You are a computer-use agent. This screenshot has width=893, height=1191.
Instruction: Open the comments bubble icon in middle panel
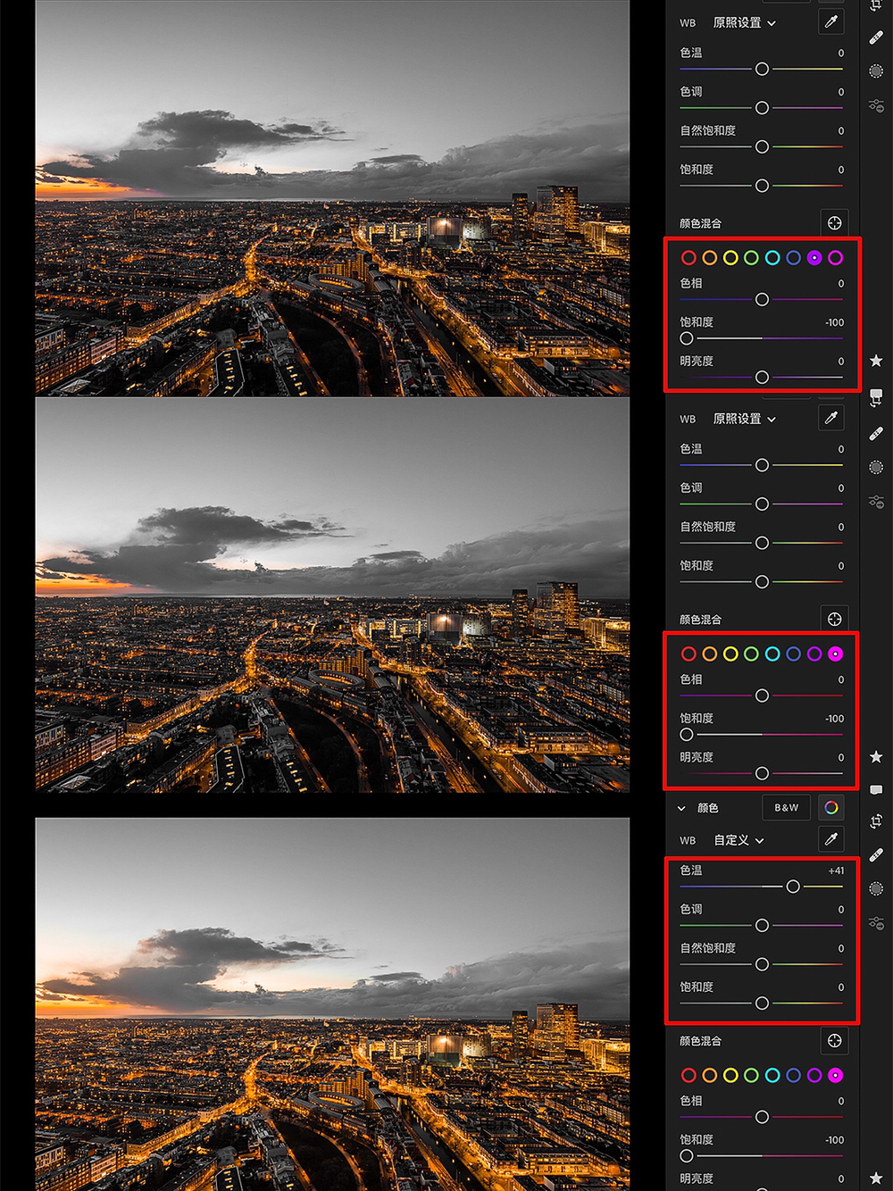pyautogui.click(x=876, y=790)
